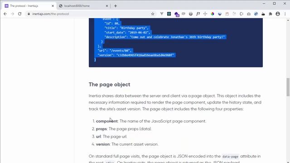Click the bold 'url' list term

pos(98,137)
